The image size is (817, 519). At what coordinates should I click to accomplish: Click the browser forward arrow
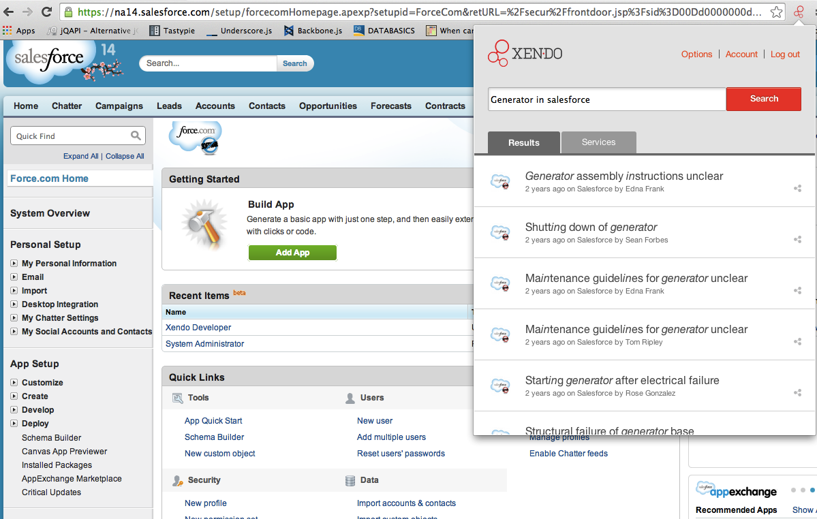click(27, 12)
